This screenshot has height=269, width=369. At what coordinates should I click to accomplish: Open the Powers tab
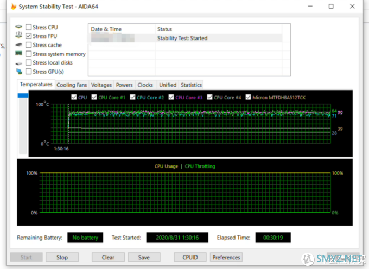pos(124,85)
